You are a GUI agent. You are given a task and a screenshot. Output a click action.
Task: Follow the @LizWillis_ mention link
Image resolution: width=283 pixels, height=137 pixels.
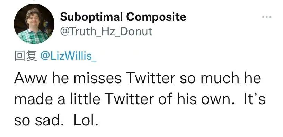[68, 56]
